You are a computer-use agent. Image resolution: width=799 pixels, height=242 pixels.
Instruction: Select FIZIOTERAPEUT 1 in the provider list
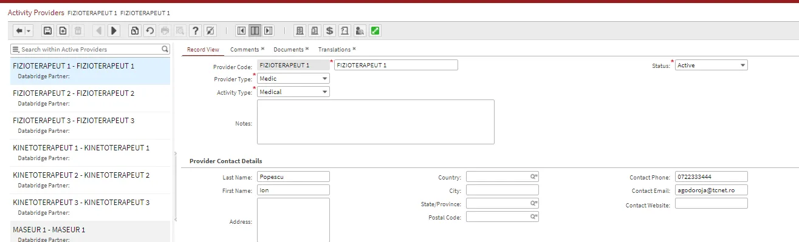(x=91, y=71)
